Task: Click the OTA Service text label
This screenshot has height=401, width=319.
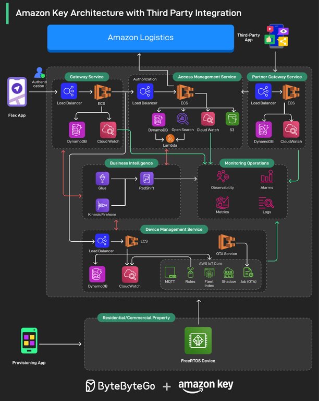Action: tap(227, 254)
